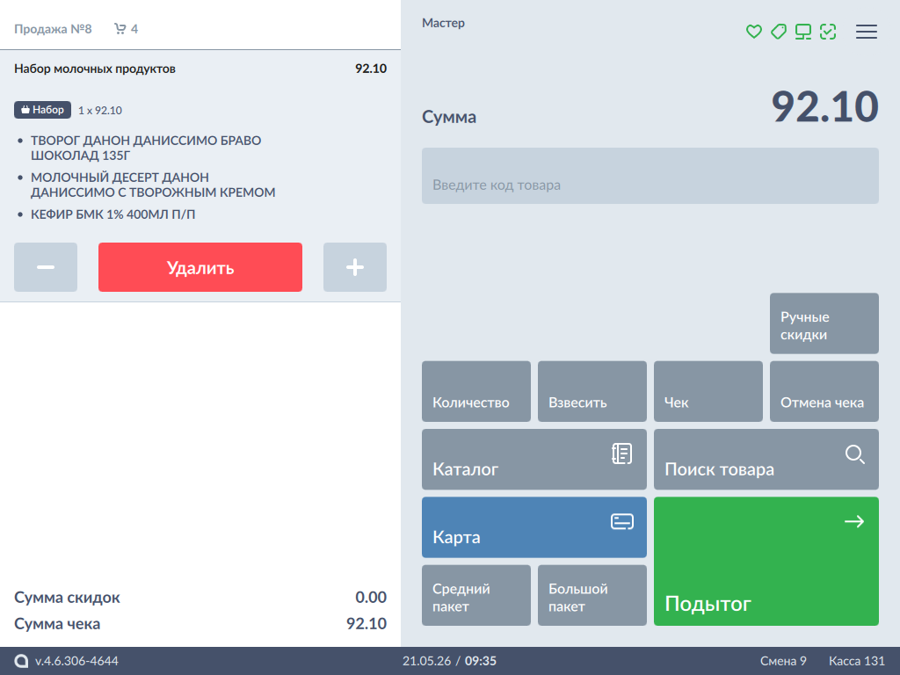Select the Взвесить weigh button

coord(592,391)
